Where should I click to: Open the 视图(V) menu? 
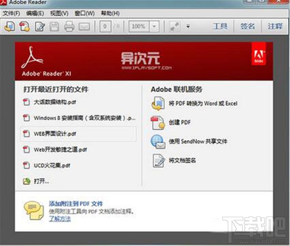click(x=59, y=14)
